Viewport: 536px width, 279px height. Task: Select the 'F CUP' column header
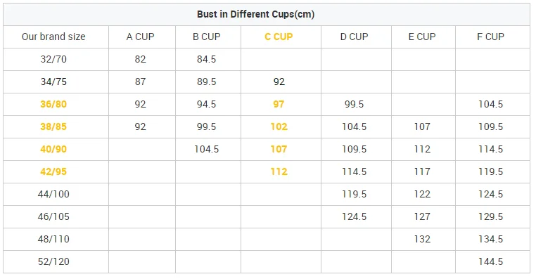[x=490, y=37]
